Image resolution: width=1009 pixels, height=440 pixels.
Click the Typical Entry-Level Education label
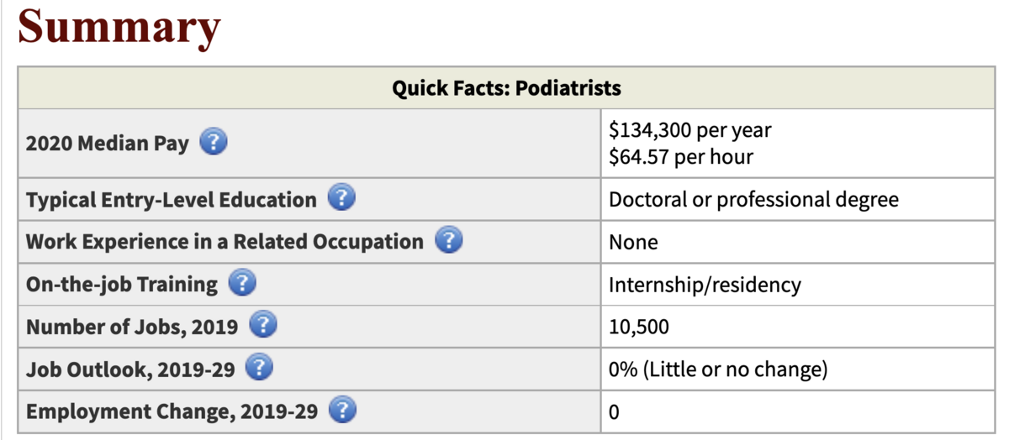coord(171,200)
